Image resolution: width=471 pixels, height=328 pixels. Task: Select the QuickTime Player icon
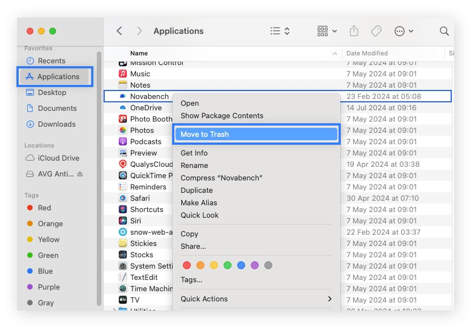(x=122, y=175)
